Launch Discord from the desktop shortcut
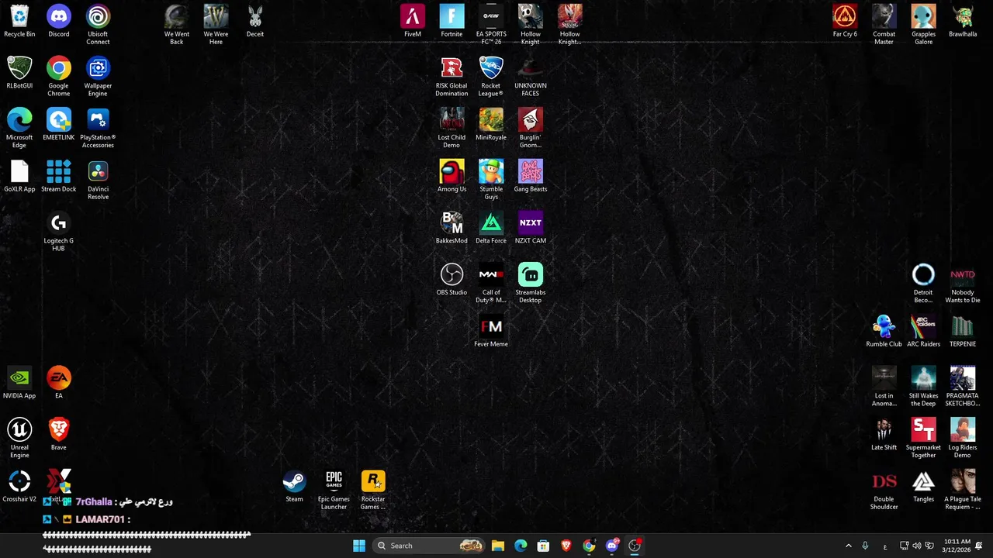The height and width of the screenshot is (558, 993). coord(58,21)
